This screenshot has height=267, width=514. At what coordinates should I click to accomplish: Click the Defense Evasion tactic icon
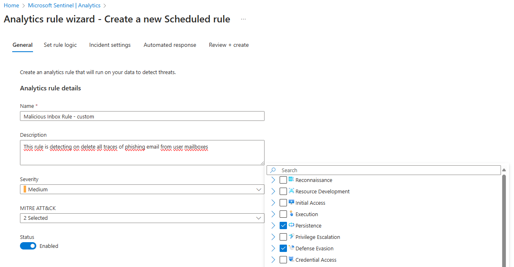tap(291, 248)
